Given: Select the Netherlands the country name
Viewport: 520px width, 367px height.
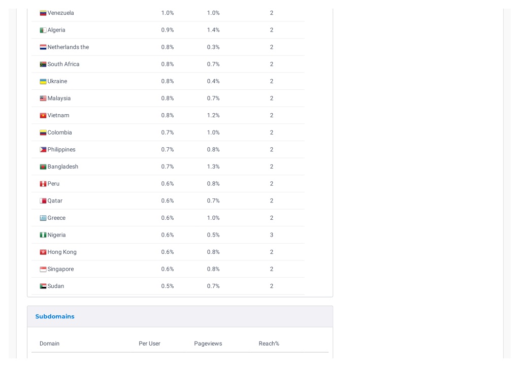Looking at the screenshot, I should [x=68, y=47].
